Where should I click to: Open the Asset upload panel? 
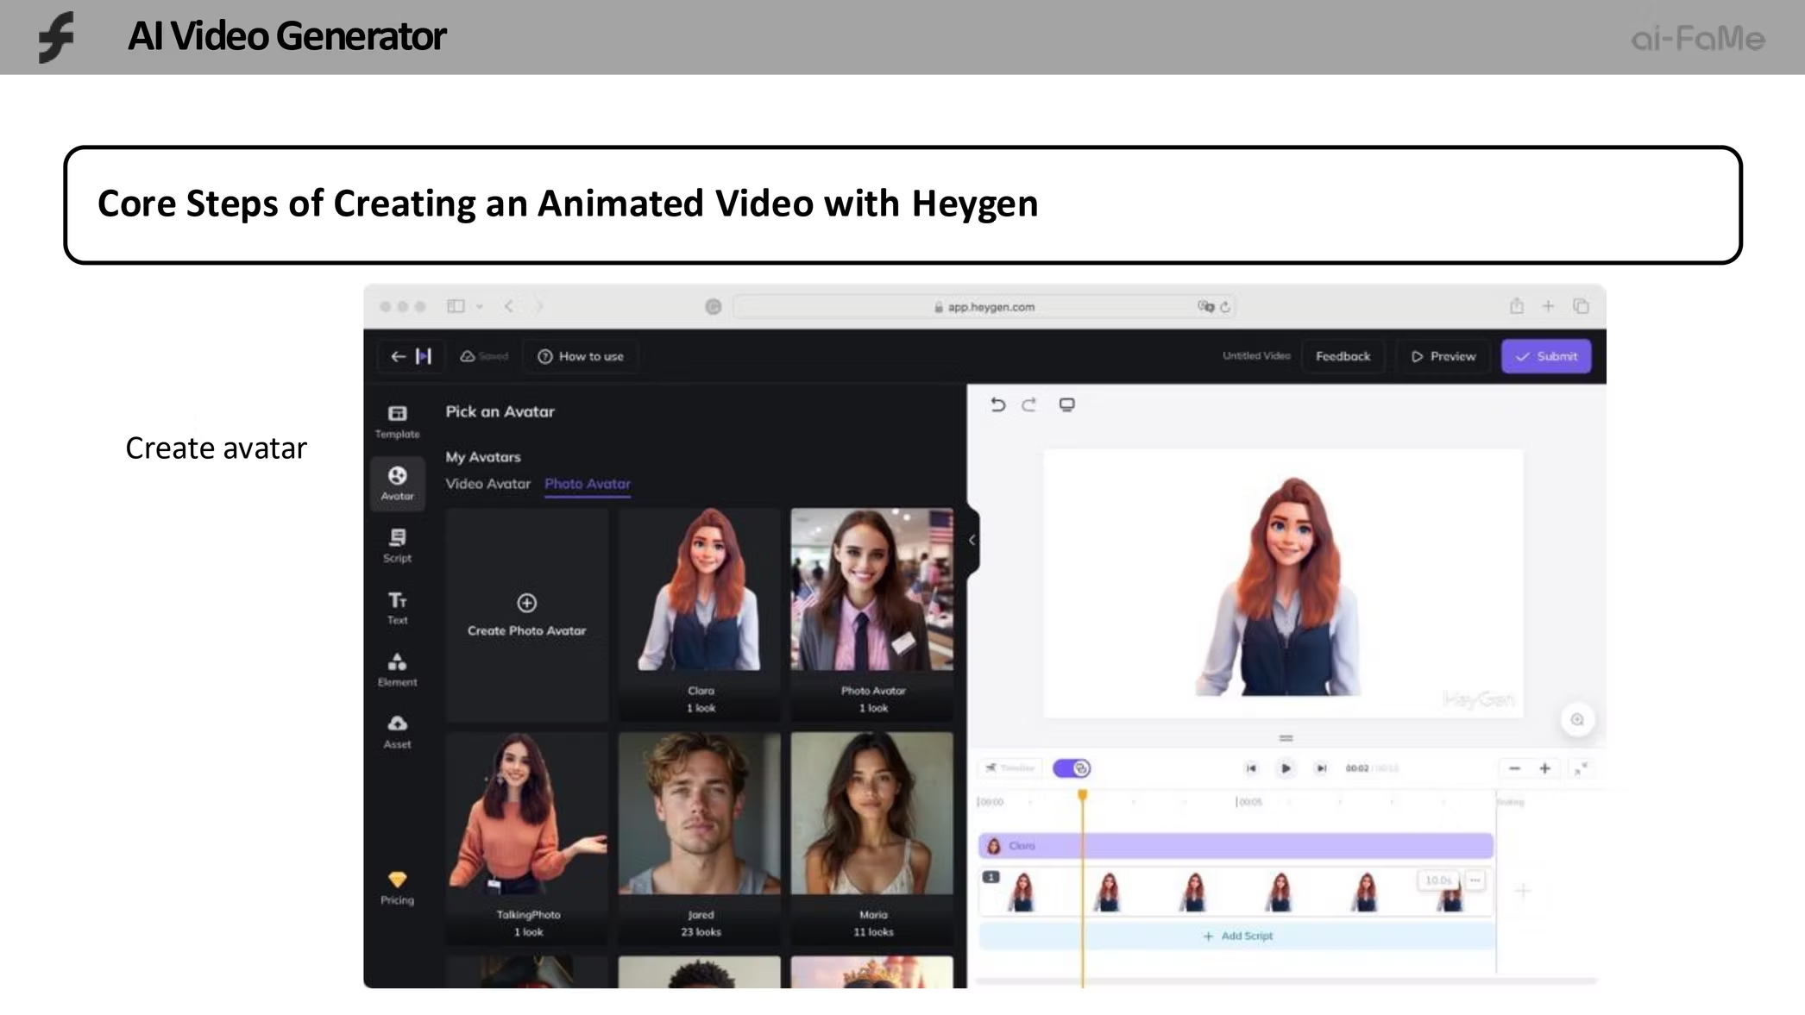[x=397, y=731]
